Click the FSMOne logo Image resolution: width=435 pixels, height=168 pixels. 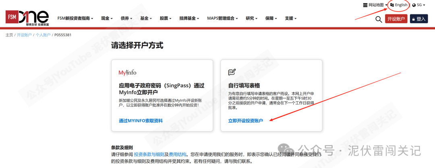(27, 18)
